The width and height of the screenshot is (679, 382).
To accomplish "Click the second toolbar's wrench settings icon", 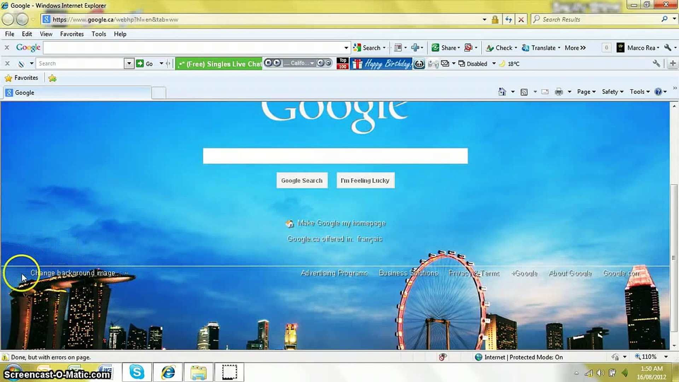I will [x=656, y=64].
